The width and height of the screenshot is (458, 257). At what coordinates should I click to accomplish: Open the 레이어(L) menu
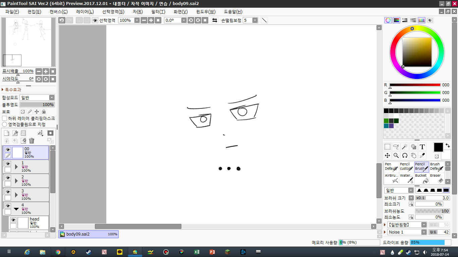[x=85, y=12]
